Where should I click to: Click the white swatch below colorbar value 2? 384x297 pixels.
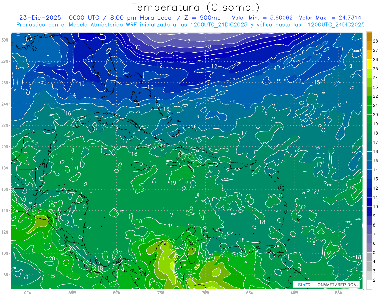click(369, 285)
